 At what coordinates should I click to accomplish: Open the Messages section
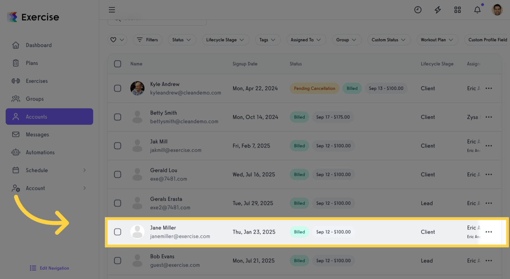pos(37,134)
